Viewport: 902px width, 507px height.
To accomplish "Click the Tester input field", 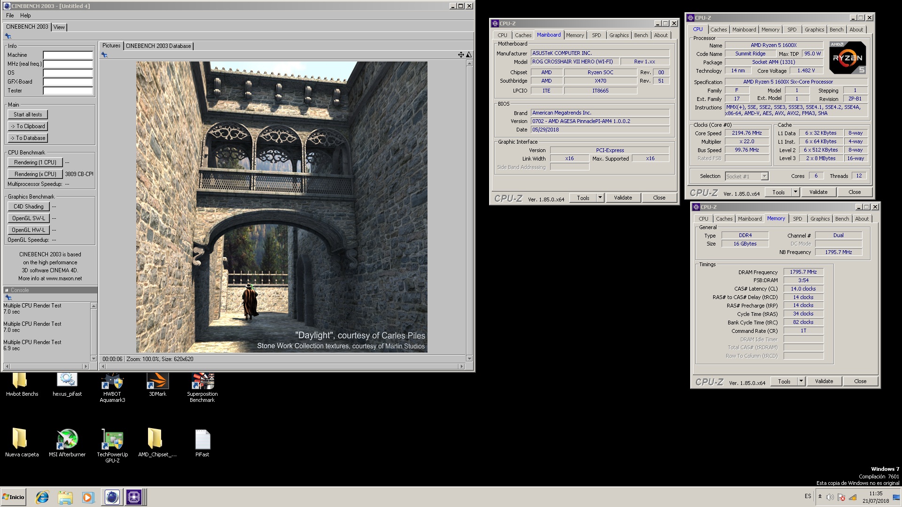I will [x=68, y=91].
